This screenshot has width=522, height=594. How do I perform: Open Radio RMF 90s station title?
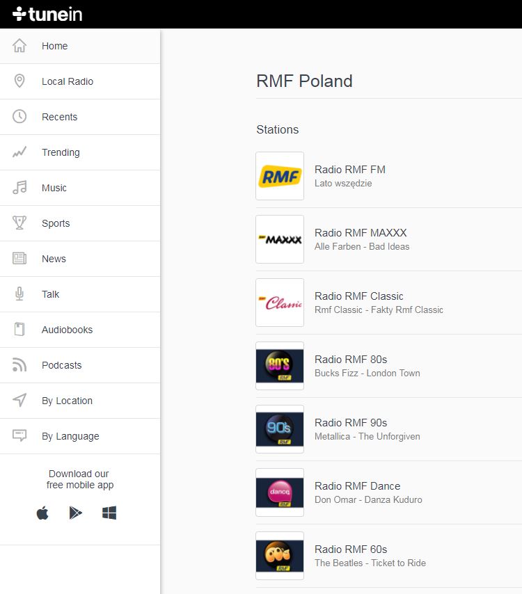pyautogui.click(x=351, y=422)
